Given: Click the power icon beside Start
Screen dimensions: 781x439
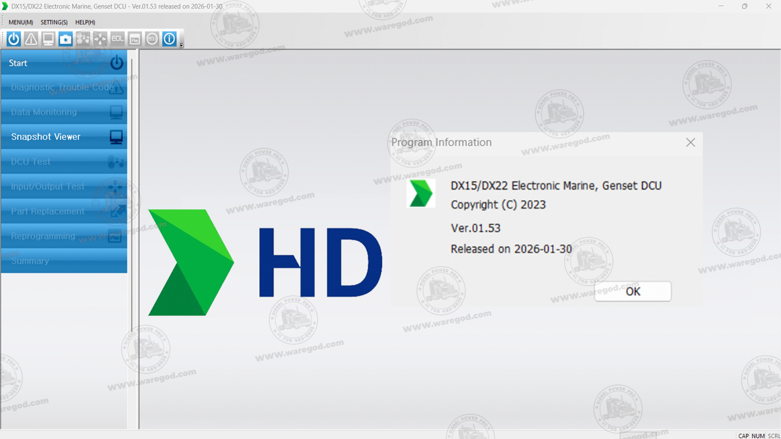Looking at the screenshot, I should click(x=116, y=63).
